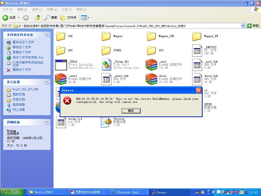Click the Up folder toolbar icon
The image size is (261, 196).
point(38,18)
